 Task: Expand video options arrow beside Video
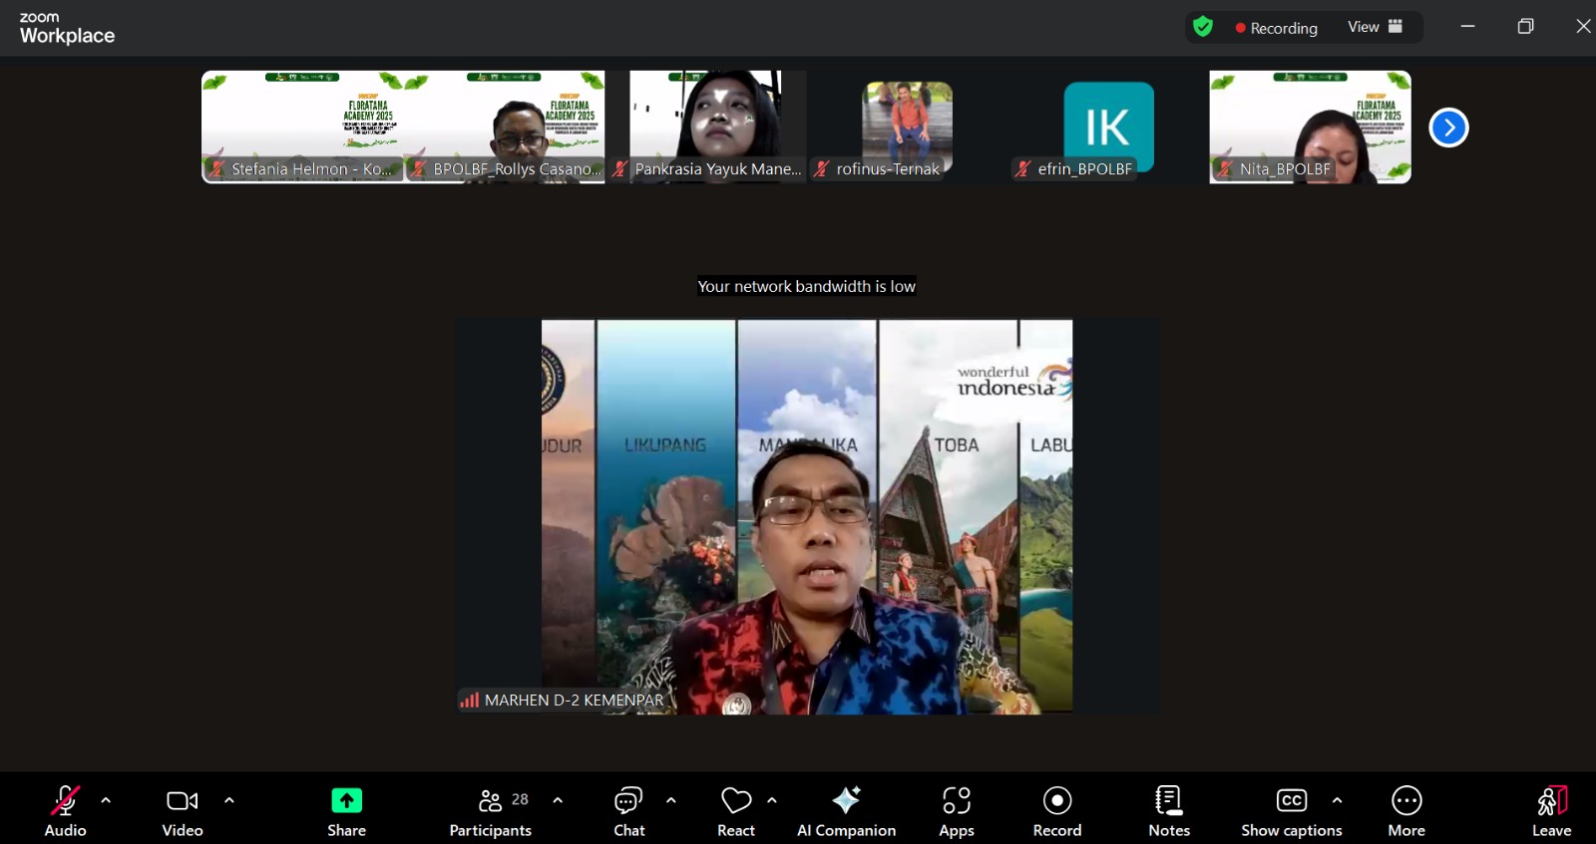pos(229,800)
